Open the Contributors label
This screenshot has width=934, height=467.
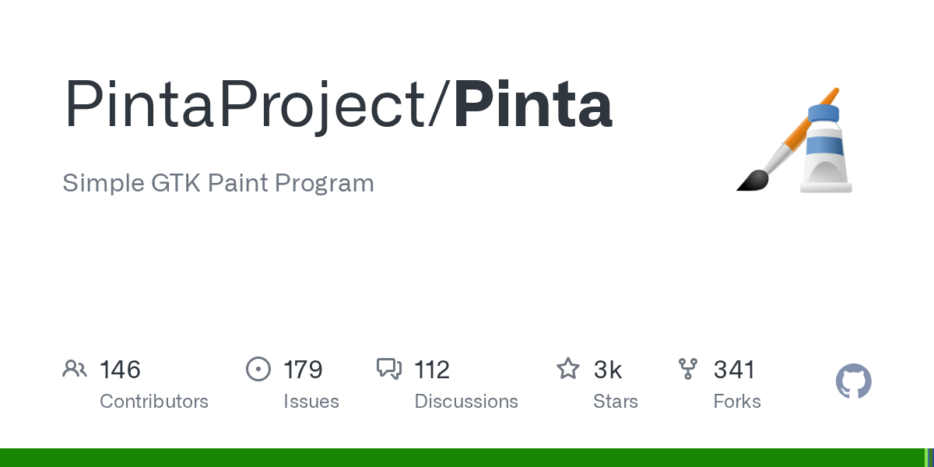(x=154, y=402)
